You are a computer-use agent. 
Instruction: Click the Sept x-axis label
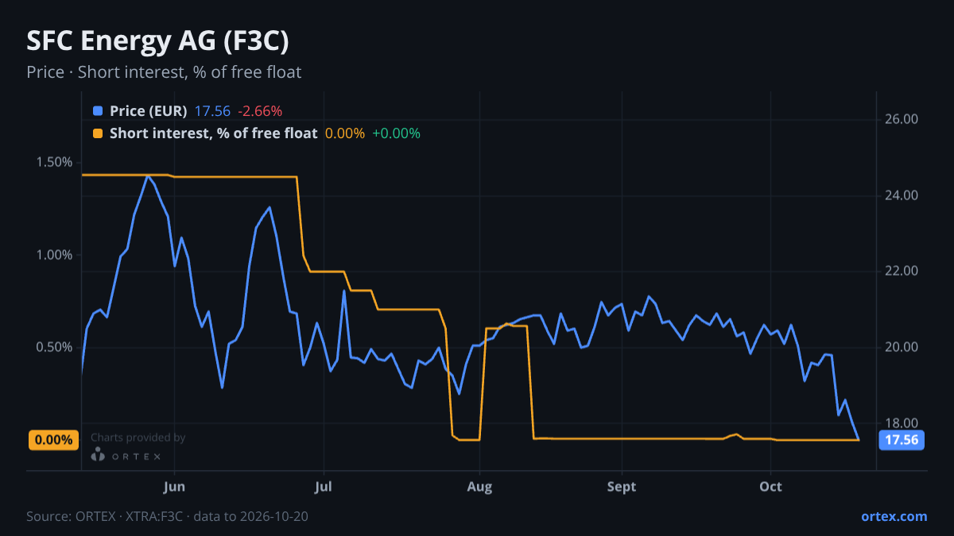(622, 487)
